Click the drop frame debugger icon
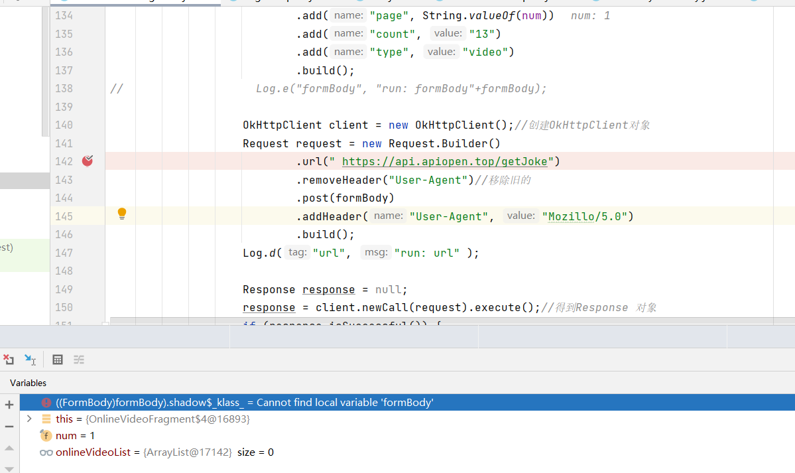The width and height of the screenshot is (795, 473). tap(9, 360)
